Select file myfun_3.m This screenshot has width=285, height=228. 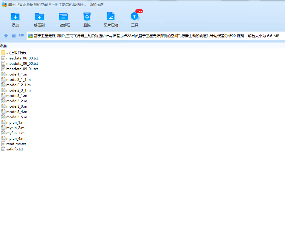tap(13, 133)
